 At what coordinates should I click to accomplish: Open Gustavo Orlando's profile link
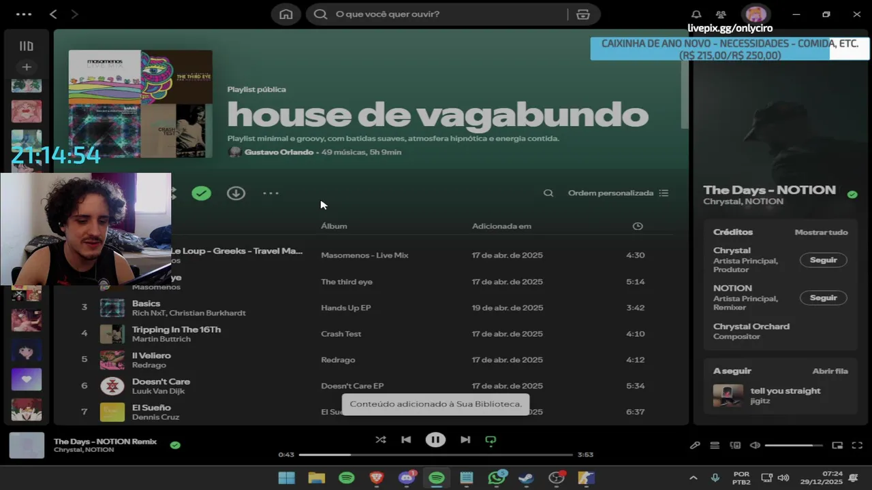[x=279, y=152]
